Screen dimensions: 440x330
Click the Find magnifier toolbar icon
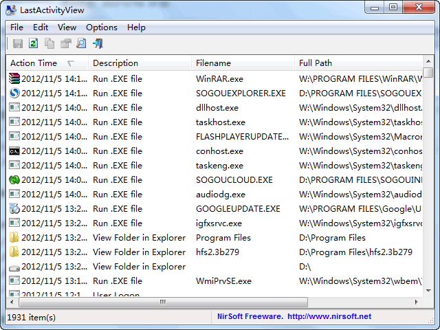(81, 43)
